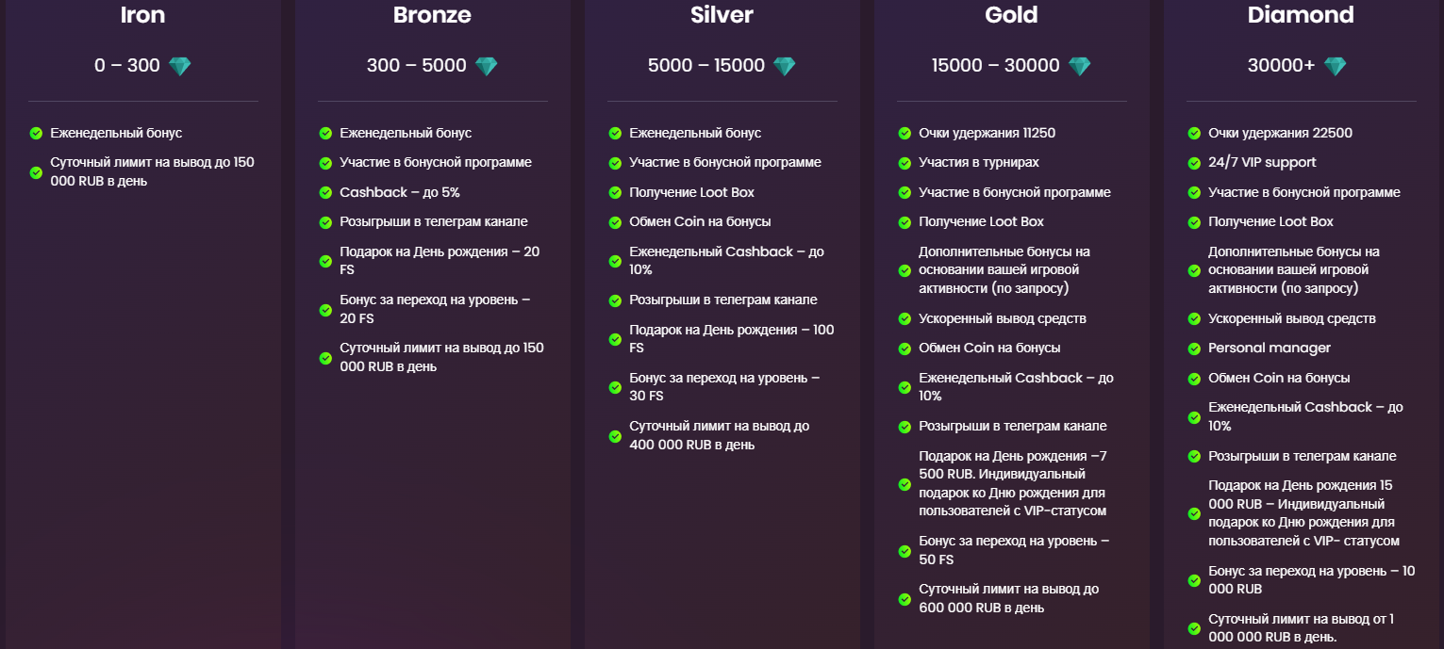Viewport: 1444px width, 649px height.
Task: Click the checkmark beside Cashback – до 5%
Action: [325, 192]
